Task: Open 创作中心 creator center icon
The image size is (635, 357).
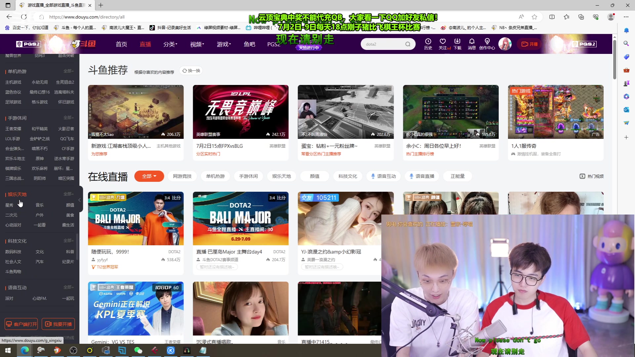Action: coord(487,44)
